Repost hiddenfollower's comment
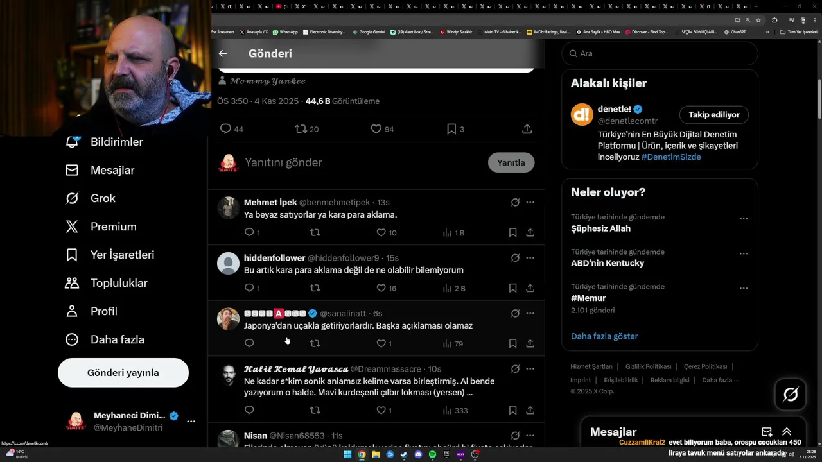Image resolution: width=822 pixels, height=462 pixels. [315, 288]
